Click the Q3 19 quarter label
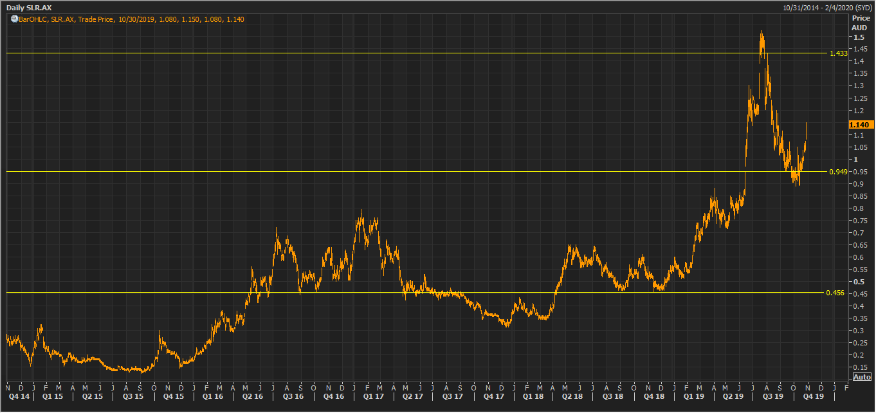876x413 pixels. point(772,397)
